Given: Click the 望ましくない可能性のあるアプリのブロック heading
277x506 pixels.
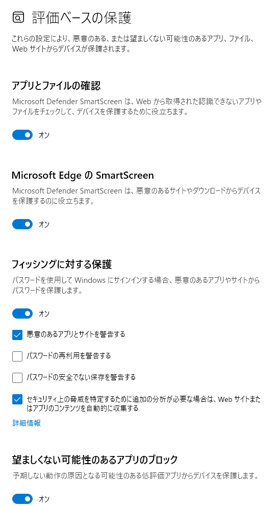Looking at the screenshot, I should point(95,460).
